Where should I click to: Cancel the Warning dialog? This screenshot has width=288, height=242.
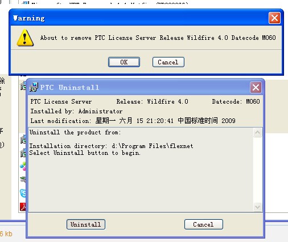click(x=168, y=62)
